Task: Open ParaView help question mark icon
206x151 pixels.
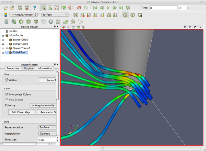Action: [x=34, y=8]
